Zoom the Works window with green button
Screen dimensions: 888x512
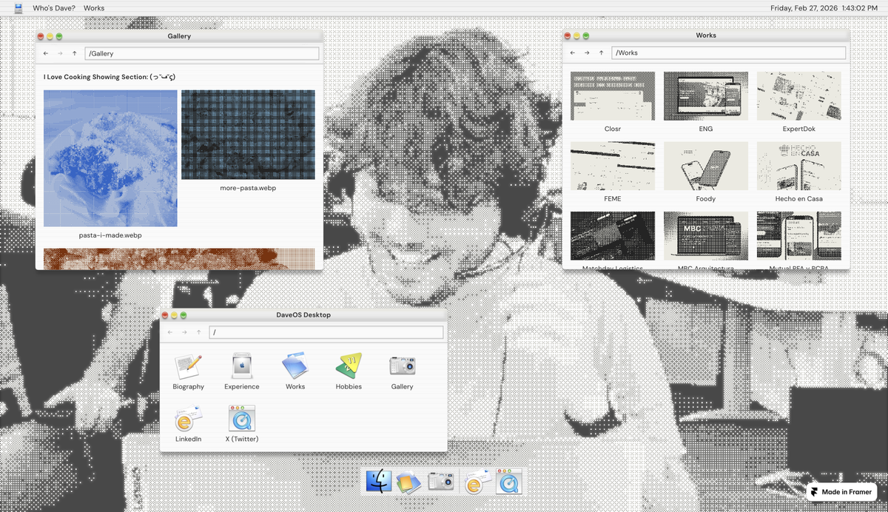(586, 35)
